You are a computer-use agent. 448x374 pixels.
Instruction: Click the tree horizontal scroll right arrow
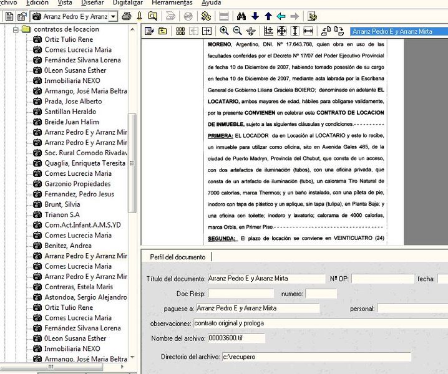(122, 367)
